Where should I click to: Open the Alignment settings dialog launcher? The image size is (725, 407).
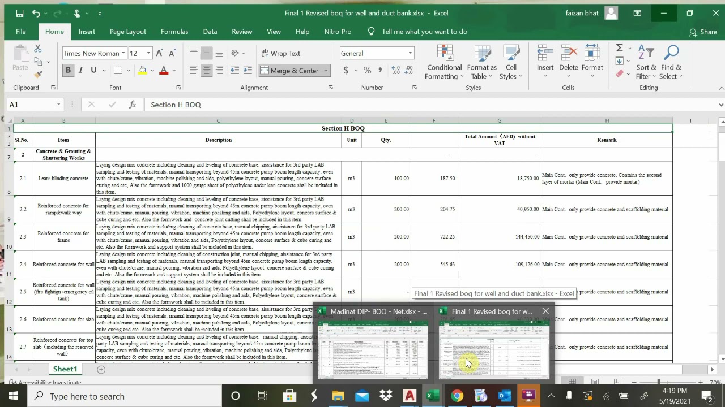click(x=331, y=88)
